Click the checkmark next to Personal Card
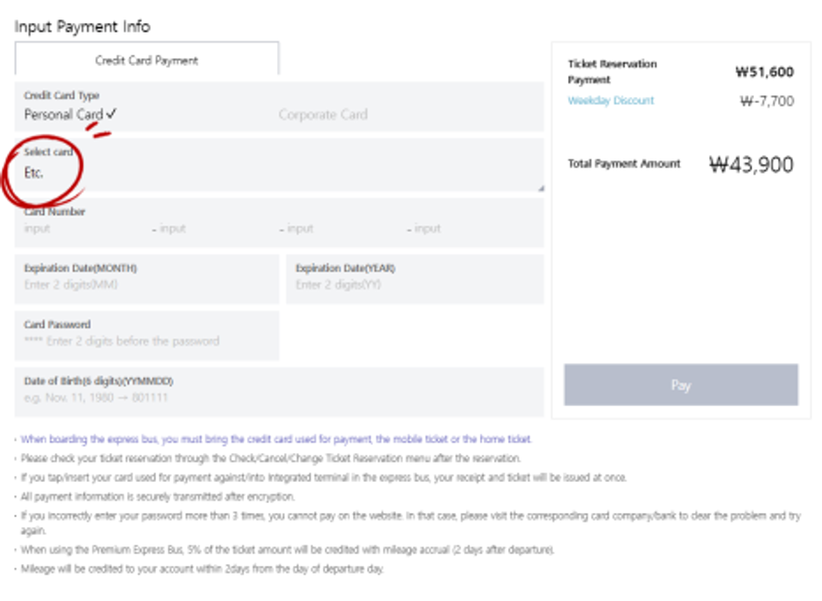This screenshot has width=822, height=601. pos(111,113)
